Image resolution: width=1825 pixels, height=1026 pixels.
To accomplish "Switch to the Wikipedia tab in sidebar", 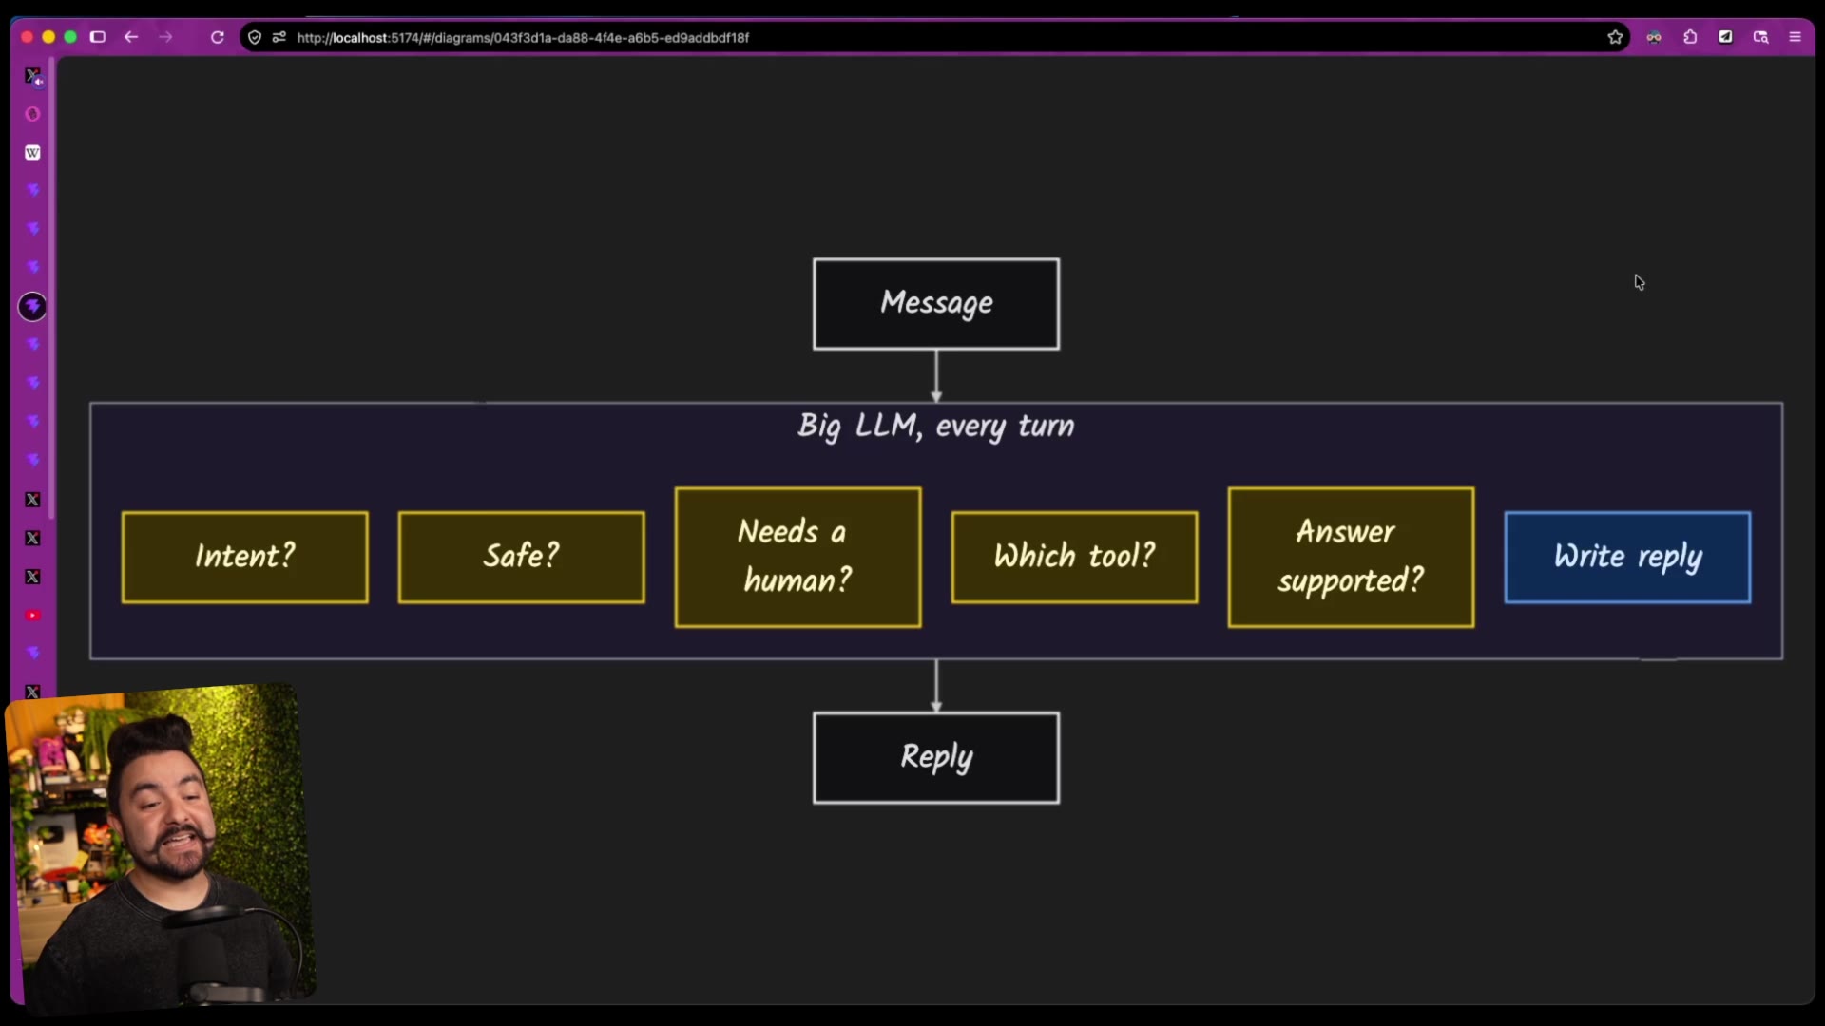I will pyautogui.click(x=32, y=152).
